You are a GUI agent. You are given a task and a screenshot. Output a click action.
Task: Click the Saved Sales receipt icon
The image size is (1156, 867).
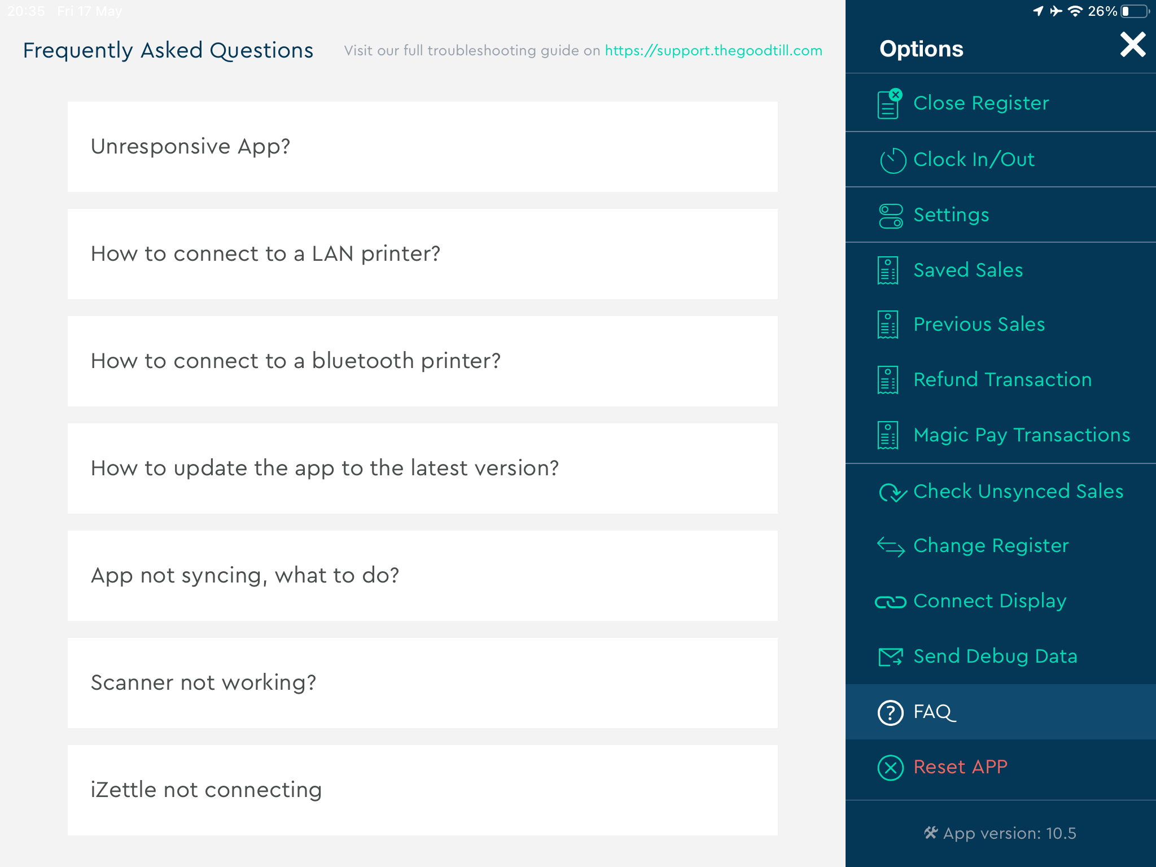pos(888,270)
